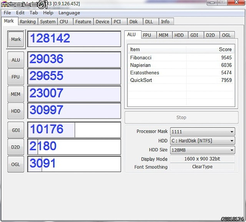Show the OGL results tab
Image resolution: width=246 pixels, height=222 pixels.
point(226,35)
